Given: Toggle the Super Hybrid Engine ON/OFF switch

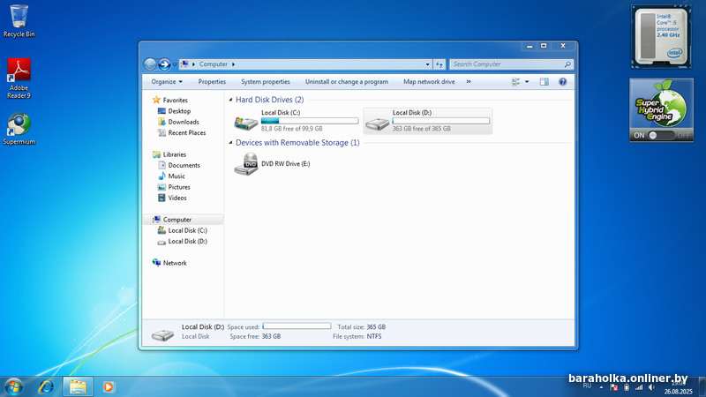Looking at the screenshot, I should point(661,135).
